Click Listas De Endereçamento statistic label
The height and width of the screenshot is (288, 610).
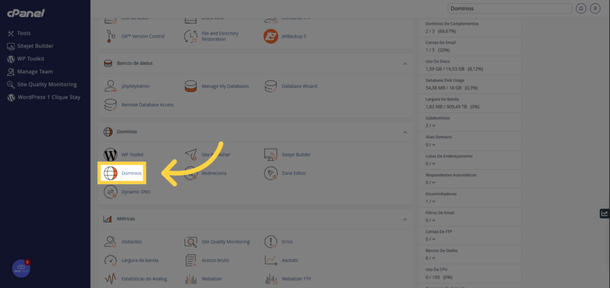[449, 155]
